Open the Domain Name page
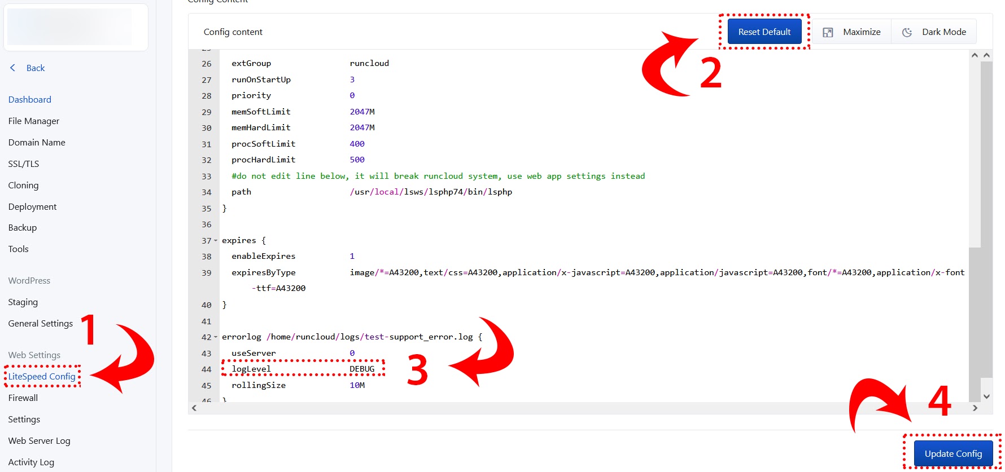 (x=37, y=142)
